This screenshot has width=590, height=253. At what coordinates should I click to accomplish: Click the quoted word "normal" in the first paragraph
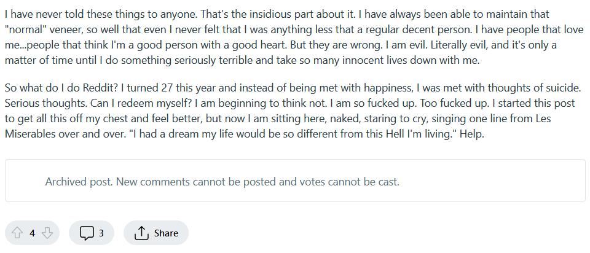point(26,29)
